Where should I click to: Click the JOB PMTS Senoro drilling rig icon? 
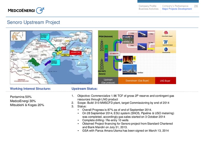click(102, 64)
